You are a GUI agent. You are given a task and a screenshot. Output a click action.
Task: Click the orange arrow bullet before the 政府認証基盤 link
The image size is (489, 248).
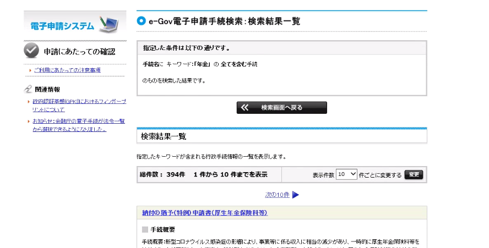29,102
